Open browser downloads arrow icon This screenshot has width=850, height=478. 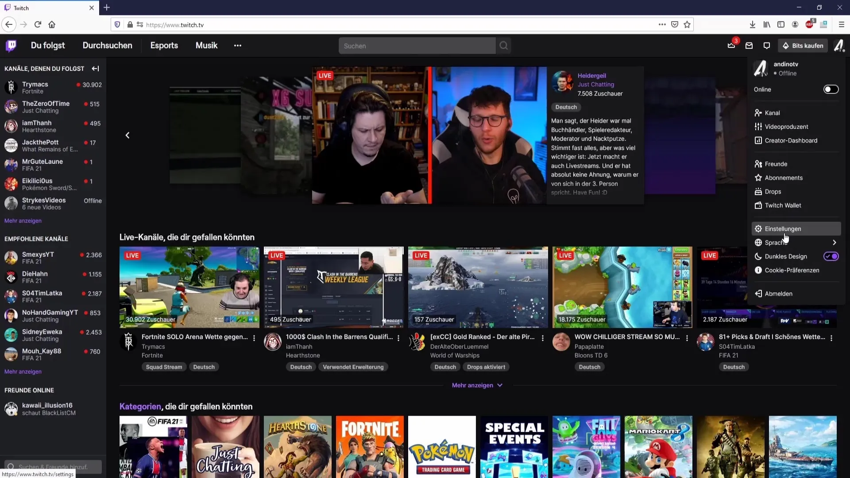pyautogui.click(x=752, y=25)
